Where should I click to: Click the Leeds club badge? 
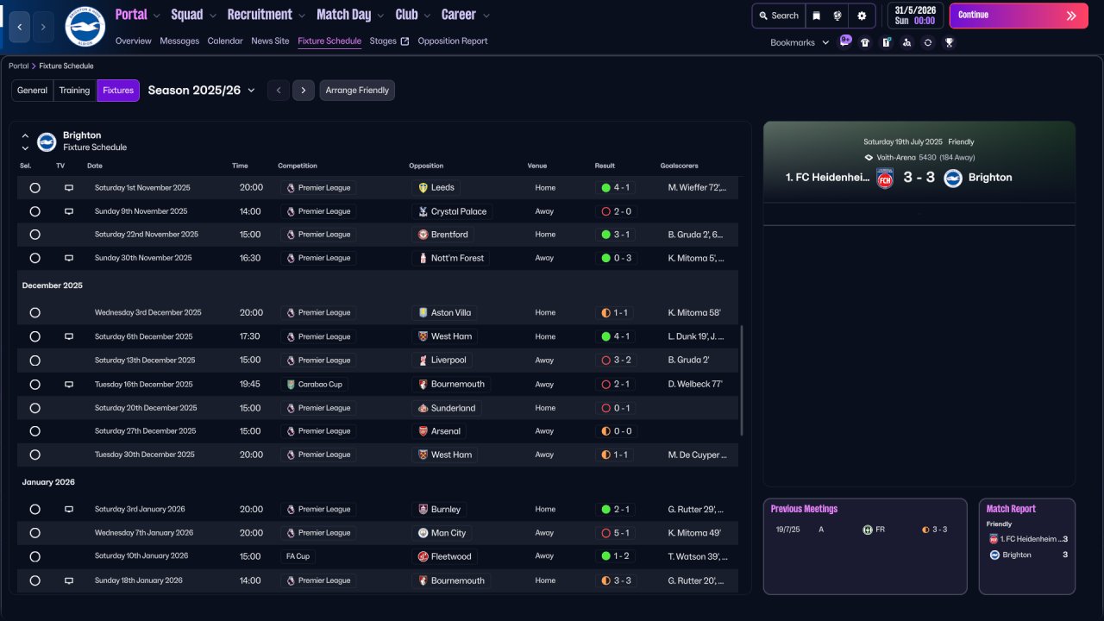click(423, 187)
